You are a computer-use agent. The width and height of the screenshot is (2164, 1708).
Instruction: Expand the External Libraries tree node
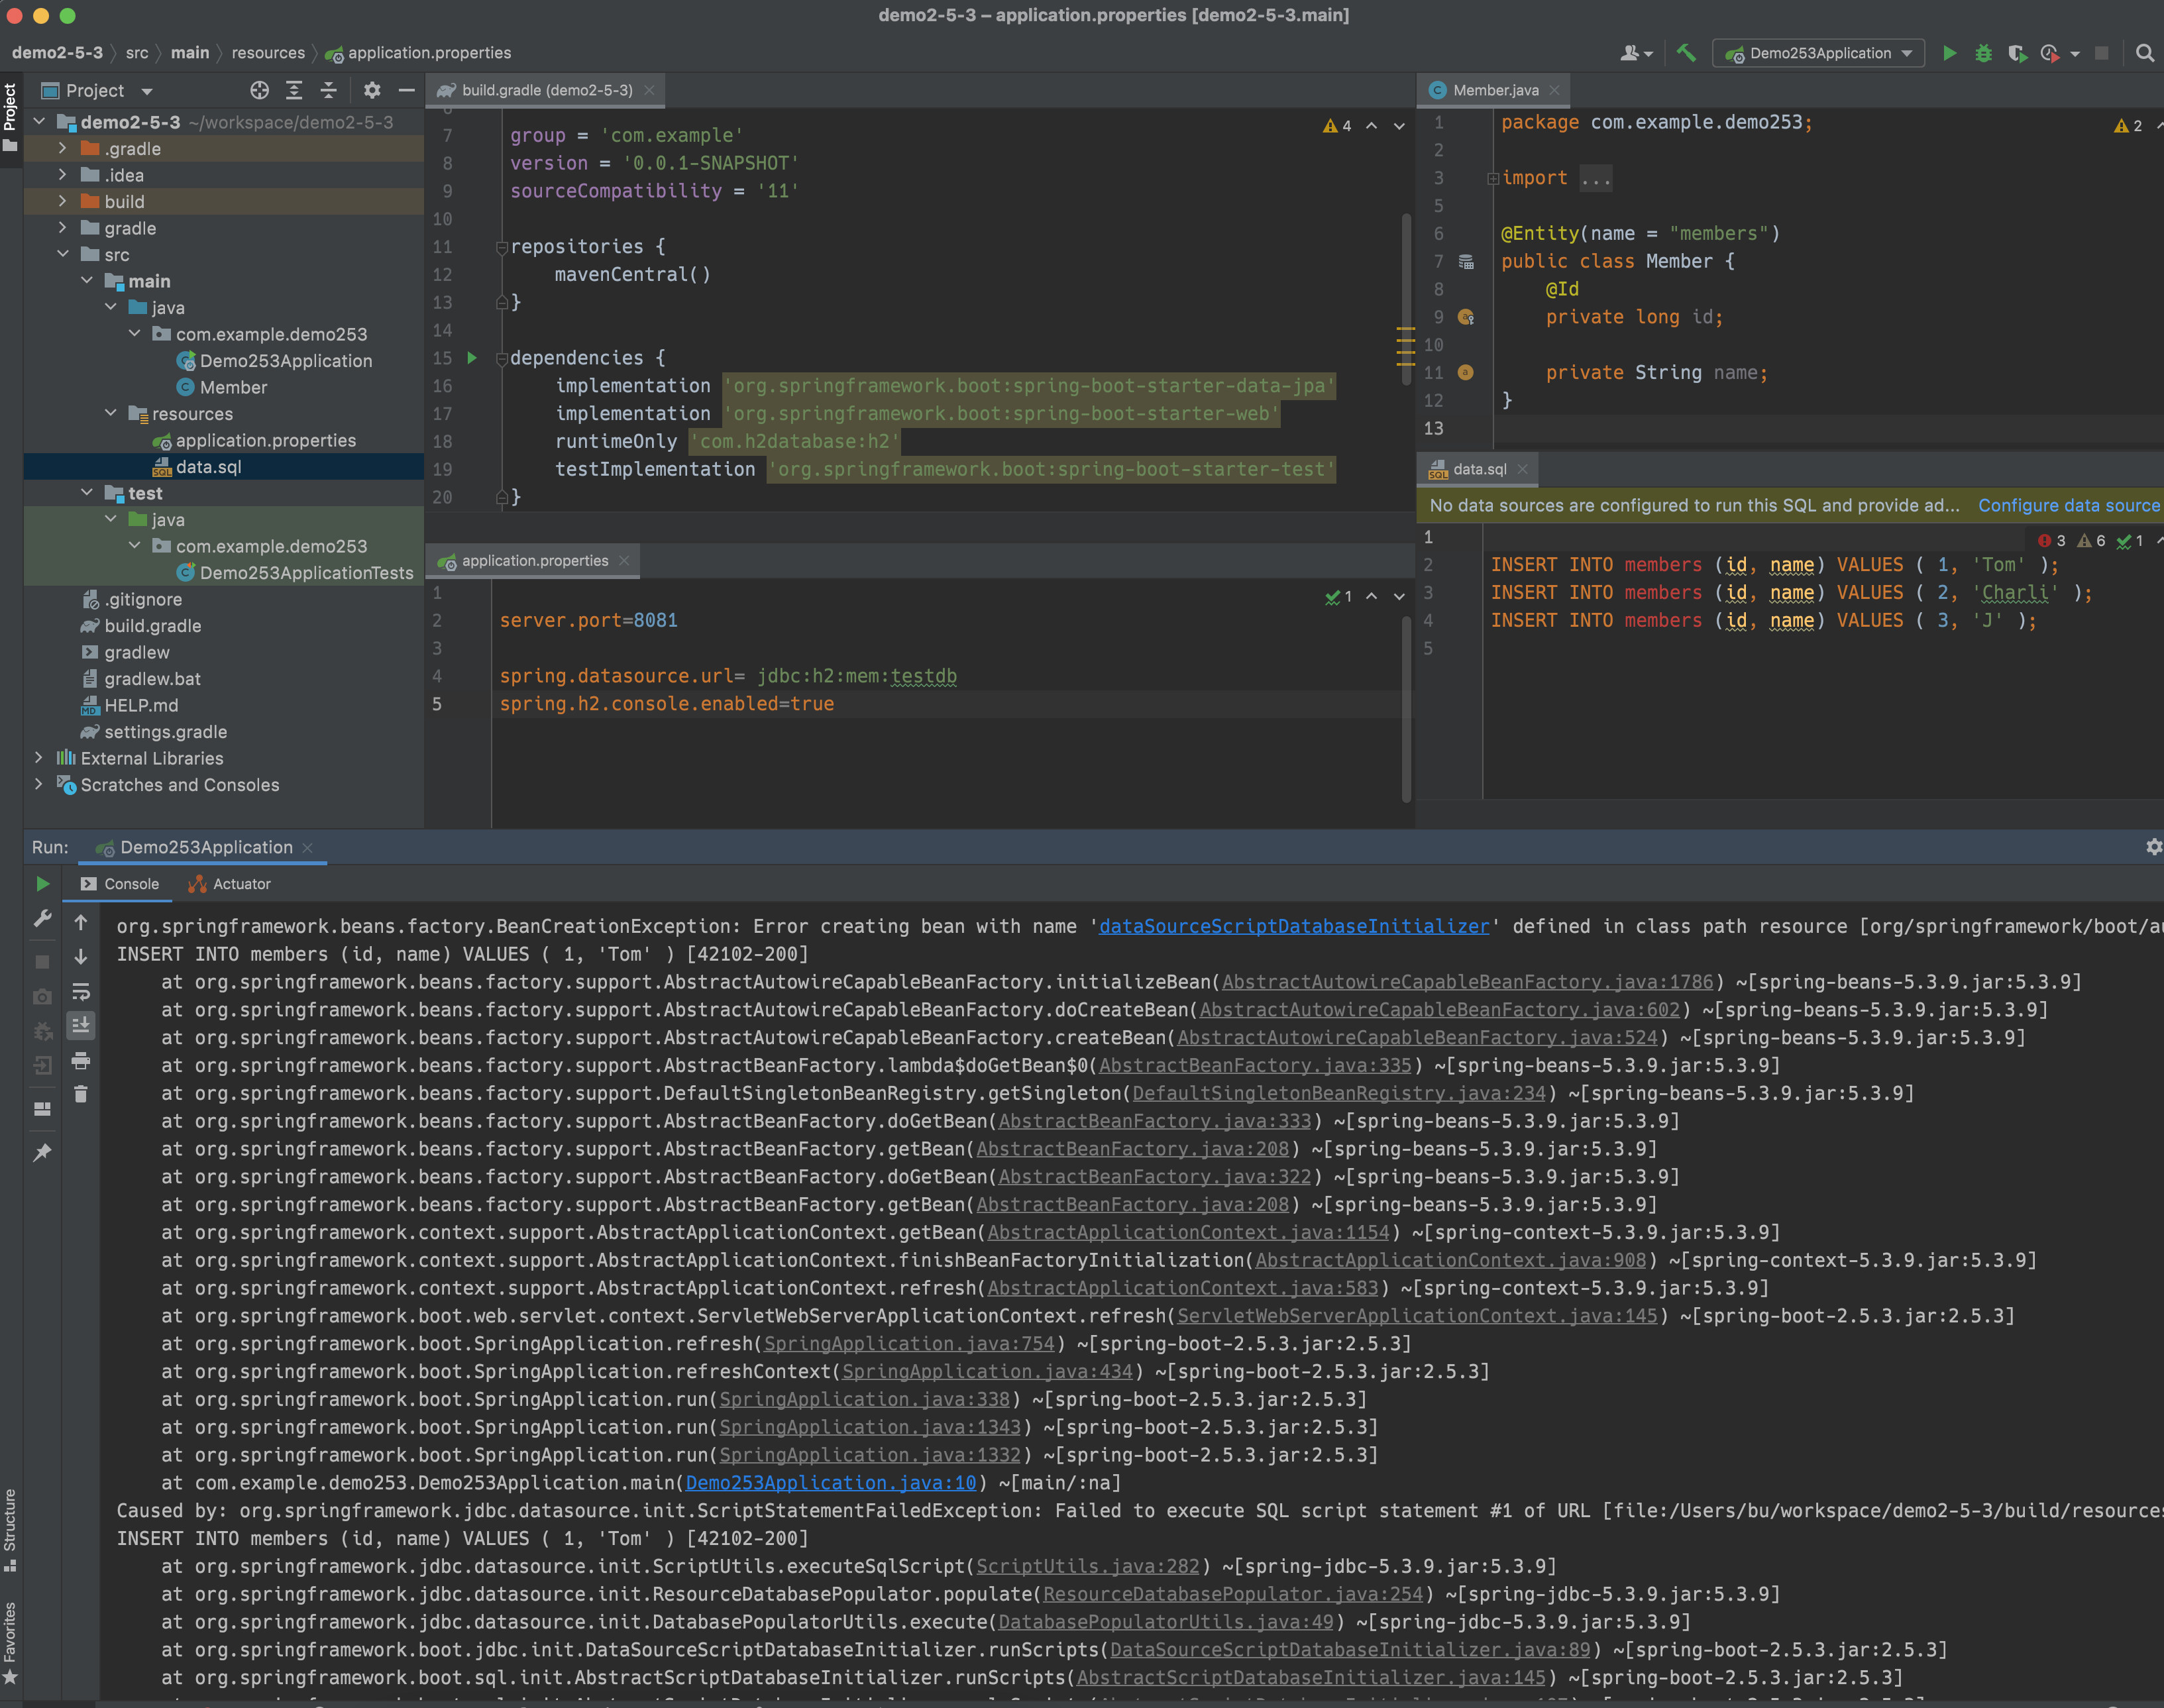pyautogui.click(x=39, y=758)
